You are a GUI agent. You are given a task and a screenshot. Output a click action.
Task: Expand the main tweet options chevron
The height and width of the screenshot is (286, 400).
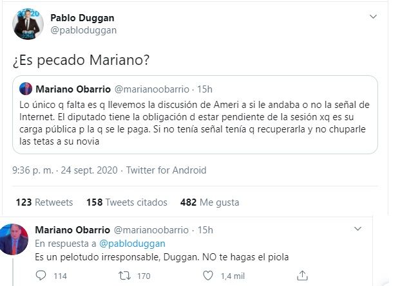click(373, 16)
